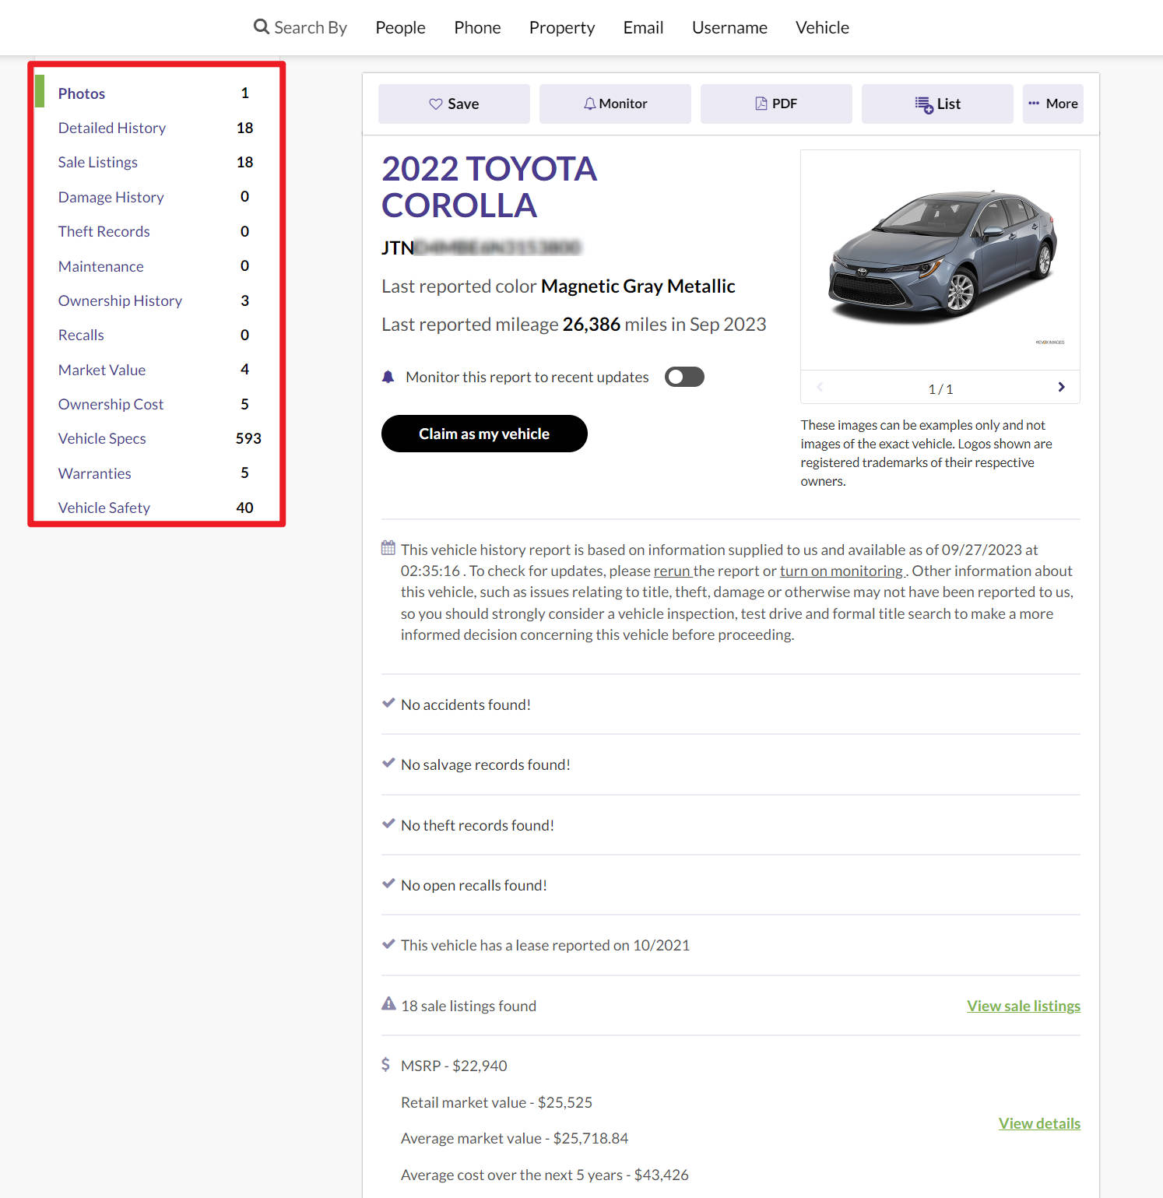Select Vehicle Specs in the sidebar
This screenshot has width=1163, height=1198.
tap(102, 438)
